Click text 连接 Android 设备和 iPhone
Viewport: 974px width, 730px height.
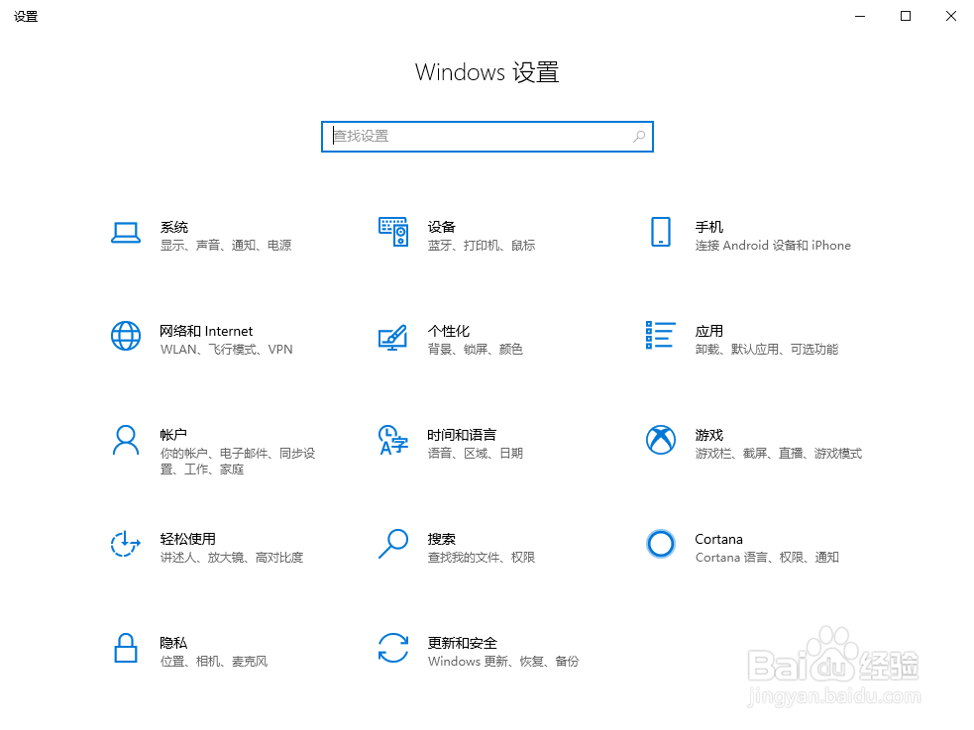point(773,246)
